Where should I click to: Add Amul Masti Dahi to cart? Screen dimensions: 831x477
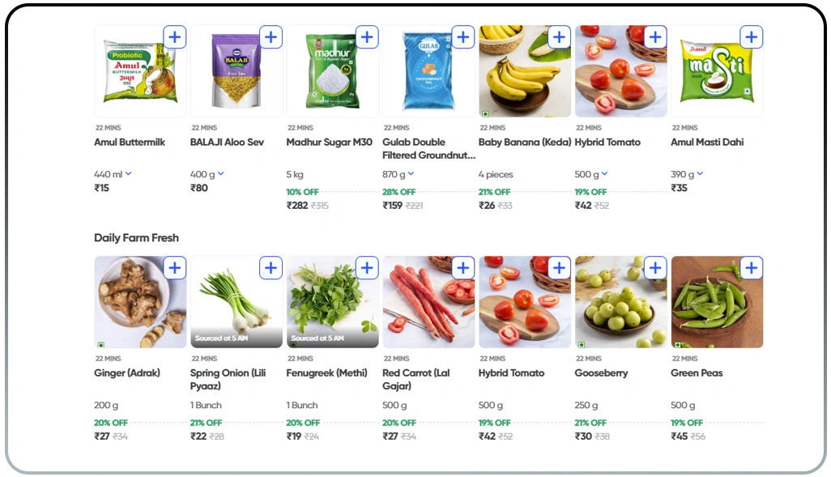coord(752,37)
